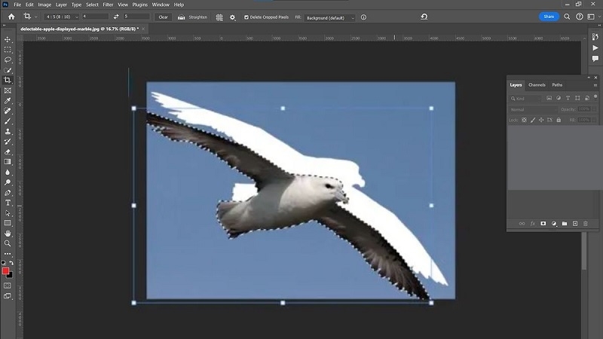Switch to the Paths tab
The height and width of the screenshot is (339, 603).
pos(557,85)
